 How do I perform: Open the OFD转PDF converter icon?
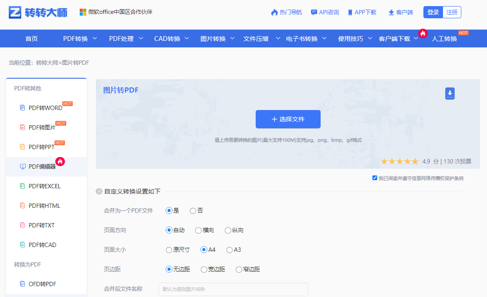pos(23,284)
